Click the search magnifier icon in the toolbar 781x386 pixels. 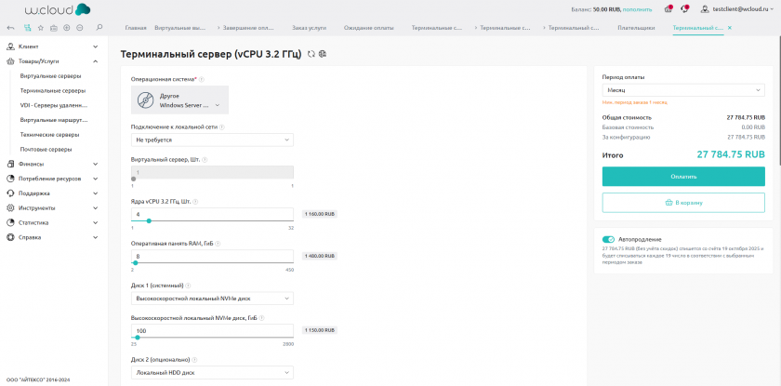pos(99,28)
